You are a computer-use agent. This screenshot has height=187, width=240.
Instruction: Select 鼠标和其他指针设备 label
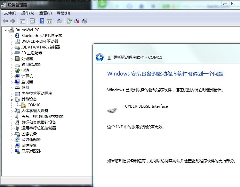39,122
